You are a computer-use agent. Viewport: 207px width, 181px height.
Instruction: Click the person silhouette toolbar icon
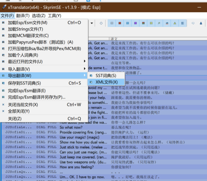(201, 23)
